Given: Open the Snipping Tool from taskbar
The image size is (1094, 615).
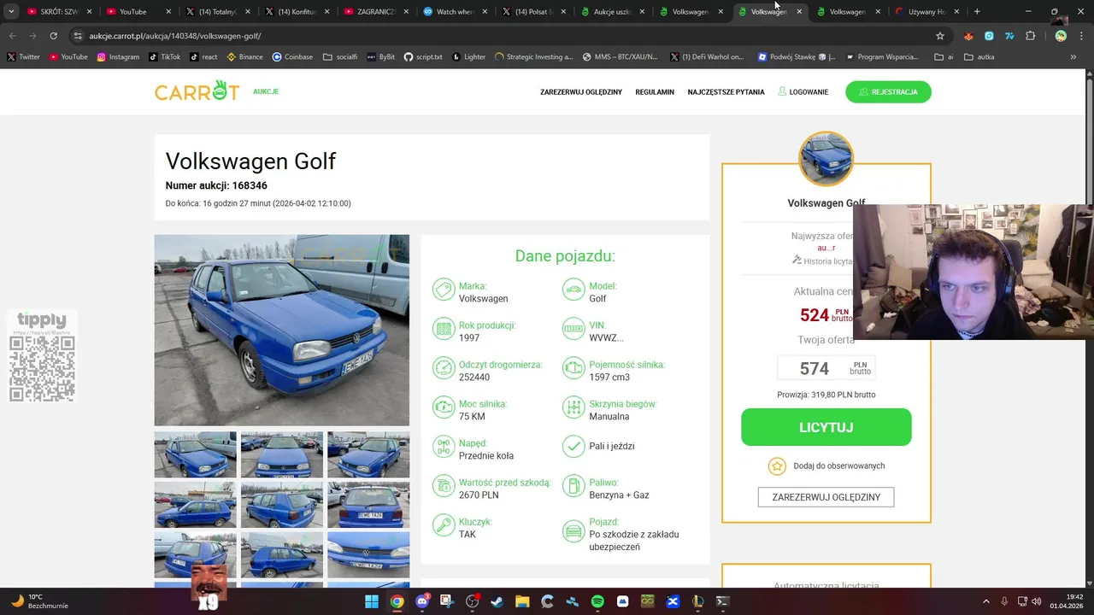Looking at the screenshot, I should point(447,601).
